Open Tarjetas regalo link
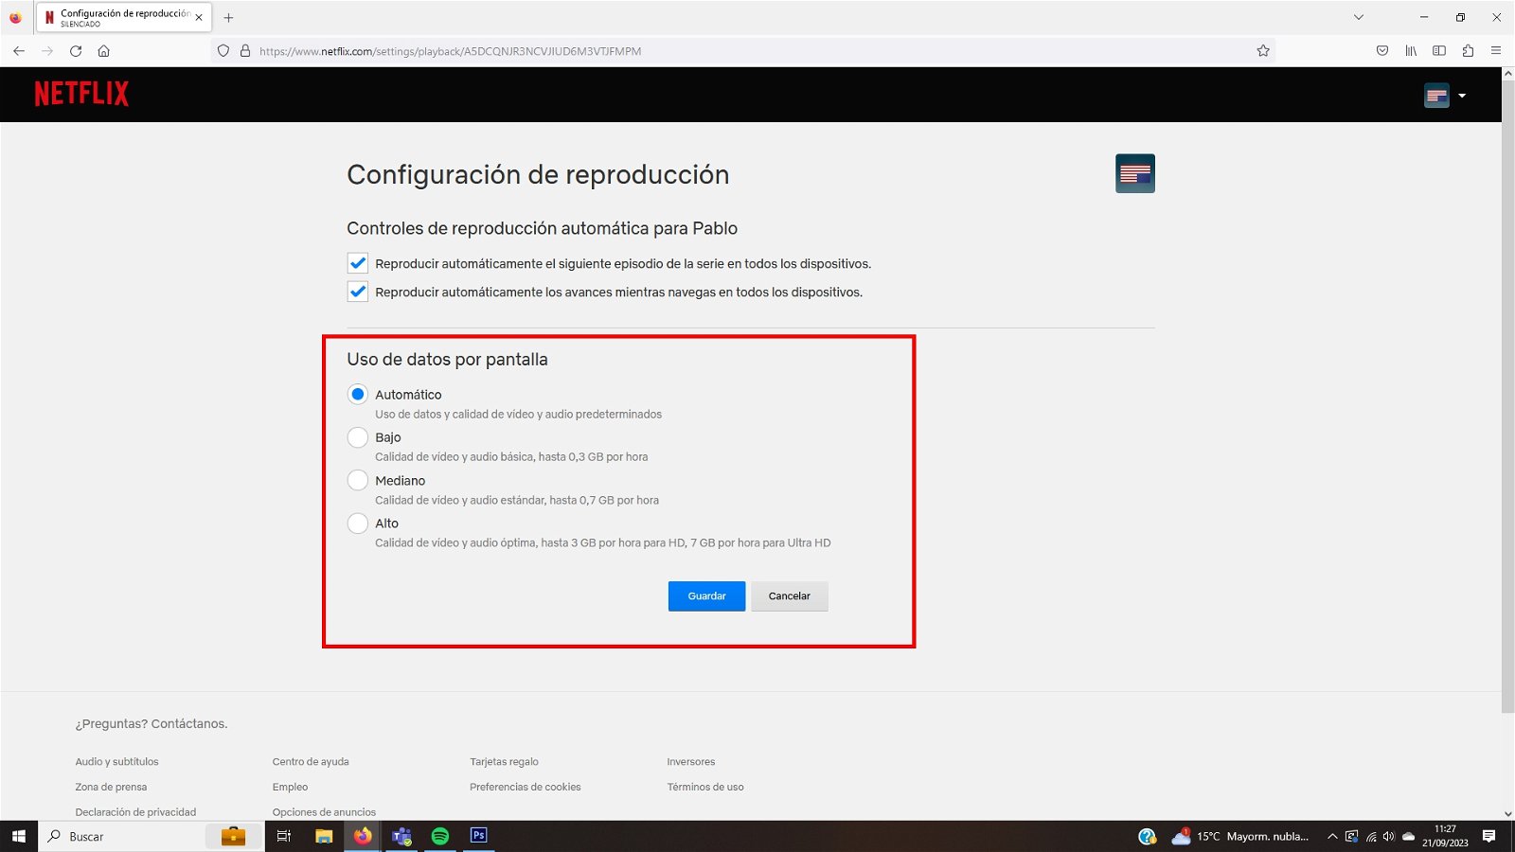Viewport: 1515px width, 852px height. click(504, 762)
